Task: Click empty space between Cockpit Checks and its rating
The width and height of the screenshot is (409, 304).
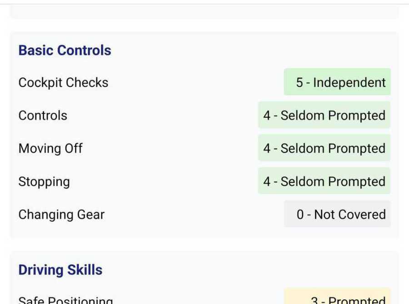Action: (x=195, y=83)
